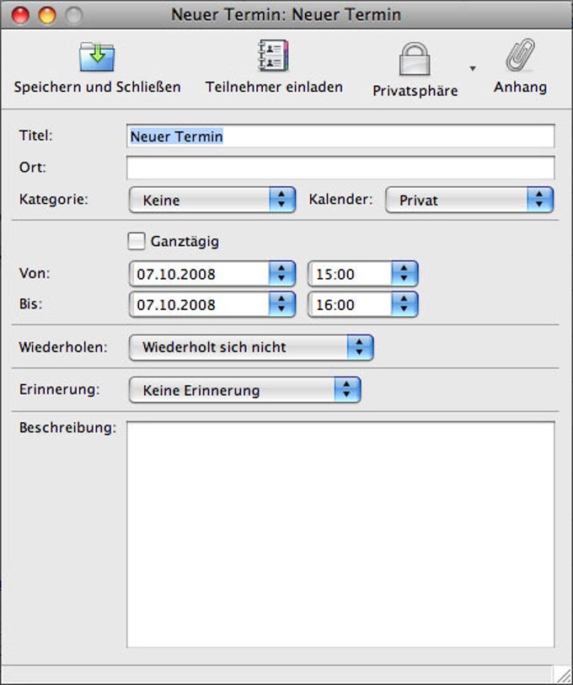Viewport: 573px width, 685px height.
Task: Open the Kalender dropdown showing Privat
Action: coord(469,201)
